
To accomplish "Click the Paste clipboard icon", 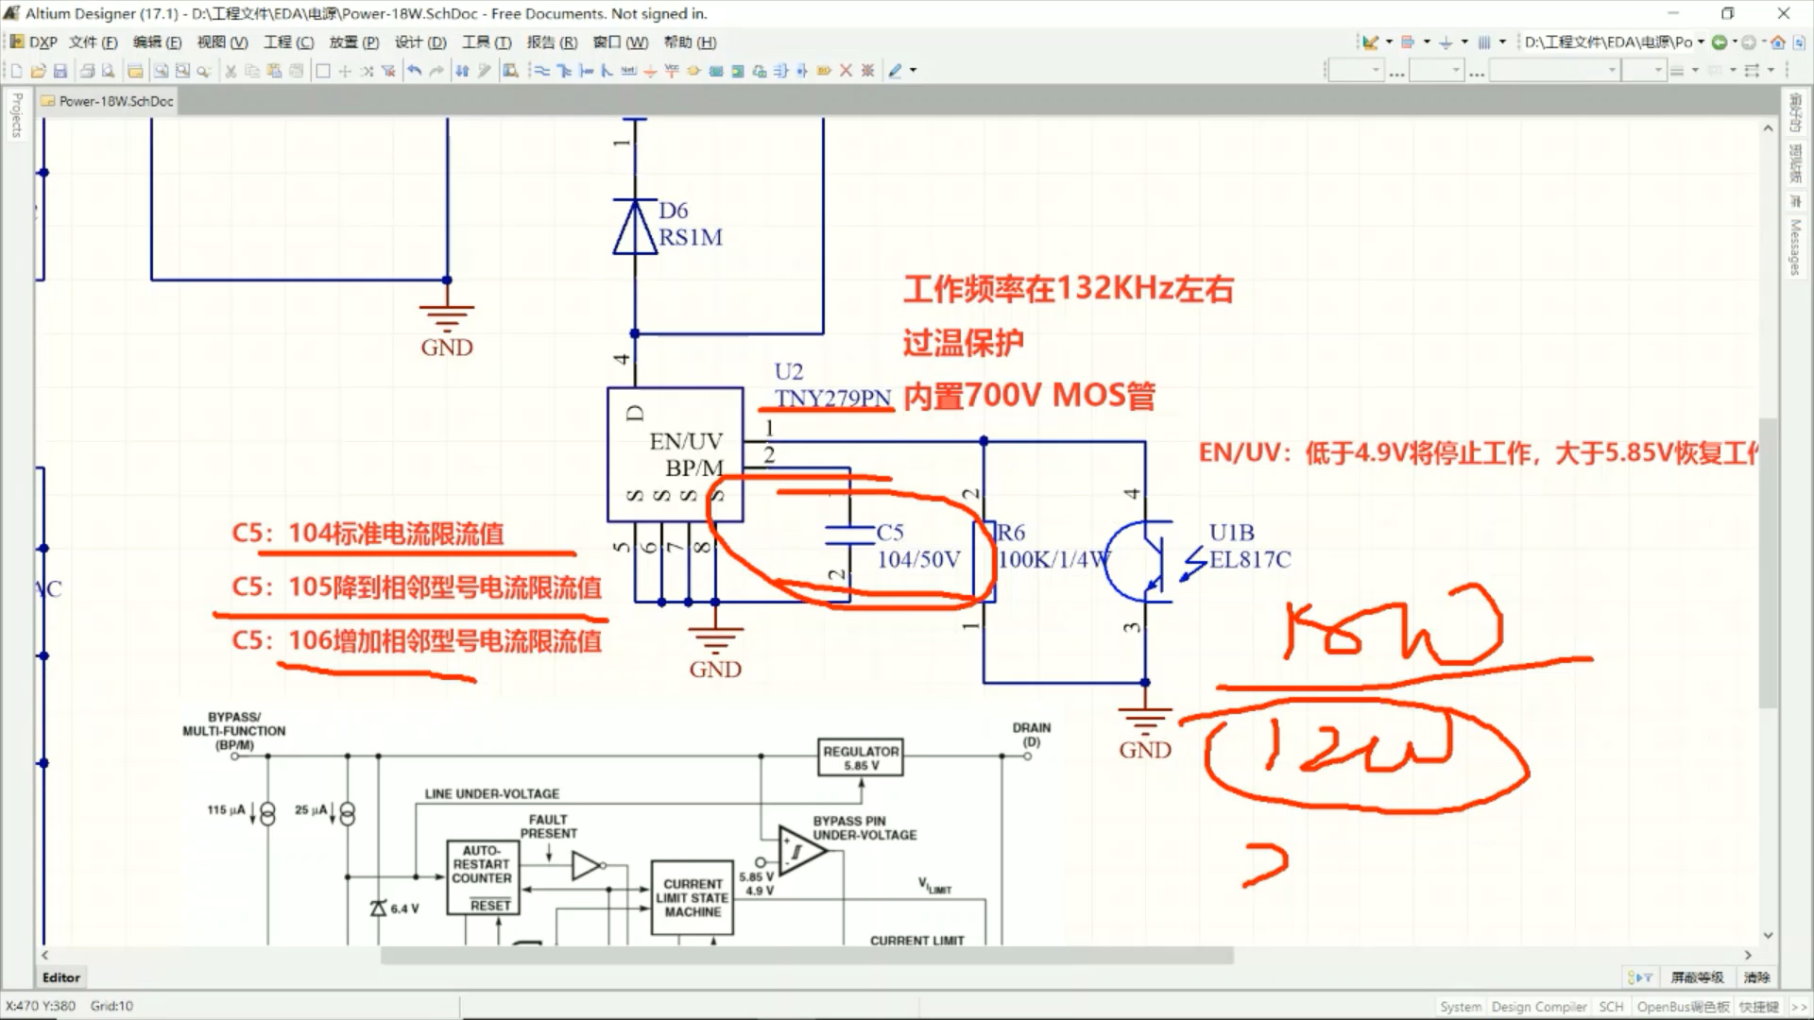I will click(x=274, y=71).
